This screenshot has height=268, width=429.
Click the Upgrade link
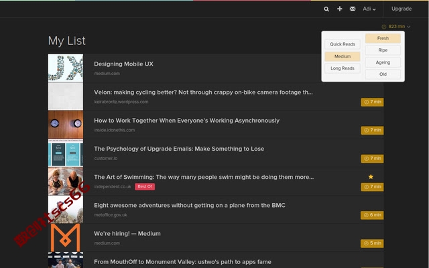pos(402,9)
